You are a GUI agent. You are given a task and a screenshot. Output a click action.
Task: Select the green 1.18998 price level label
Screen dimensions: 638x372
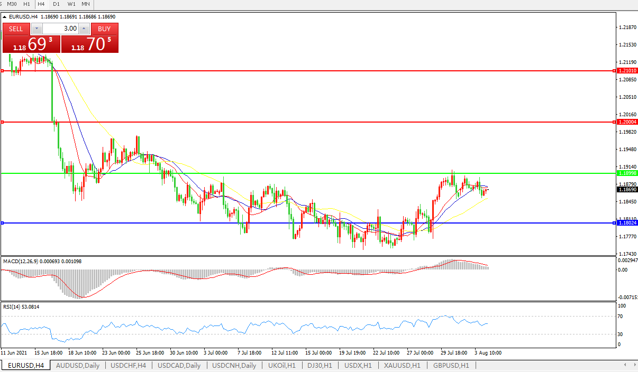pyautogui.click(x=626, y=173)
